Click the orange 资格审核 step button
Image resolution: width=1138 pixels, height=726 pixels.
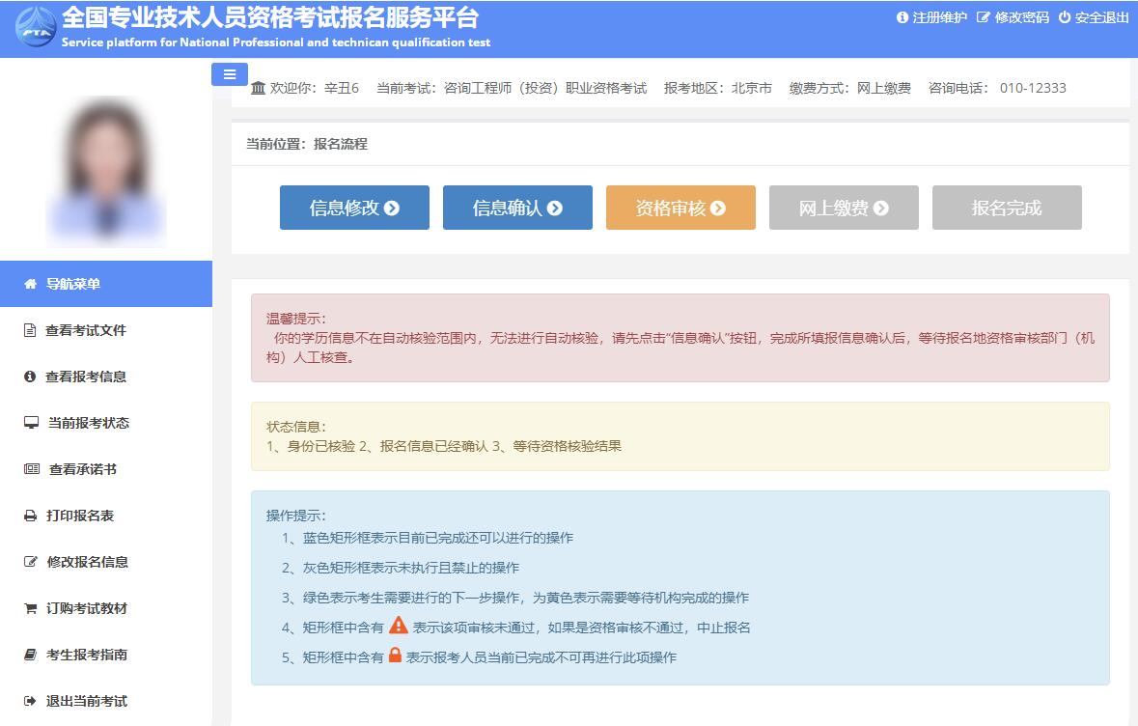[680, 208]
